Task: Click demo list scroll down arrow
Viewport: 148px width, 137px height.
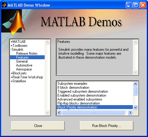Action: click(x=135, y=107)
